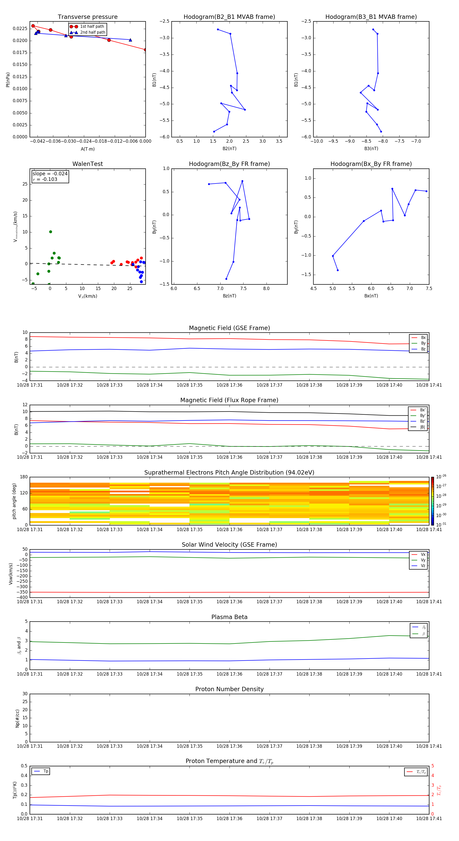Click the 'Plasma Beta' panel title

click(x=229, y=617)
